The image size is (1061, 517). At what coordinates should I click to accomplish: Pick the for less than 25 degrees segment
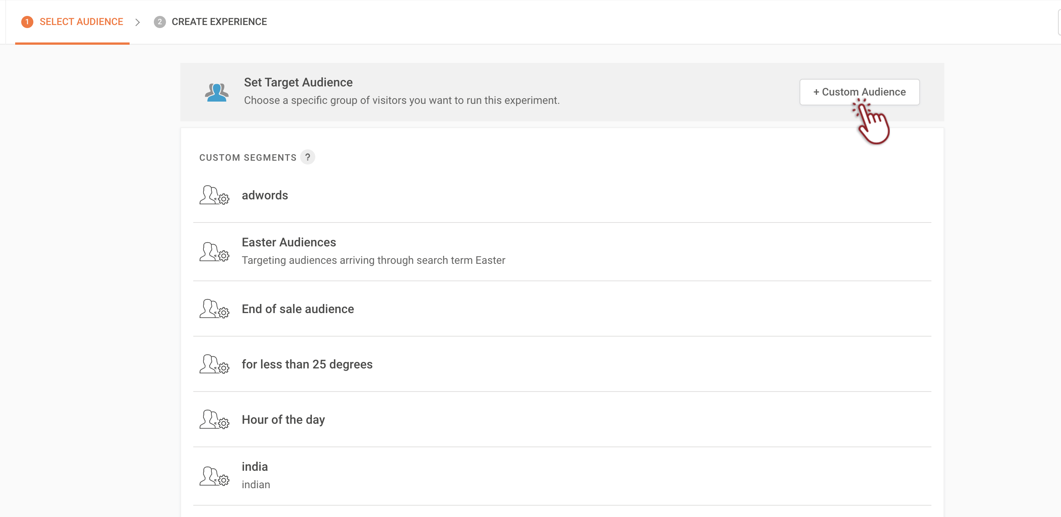[x=307, y=364]
